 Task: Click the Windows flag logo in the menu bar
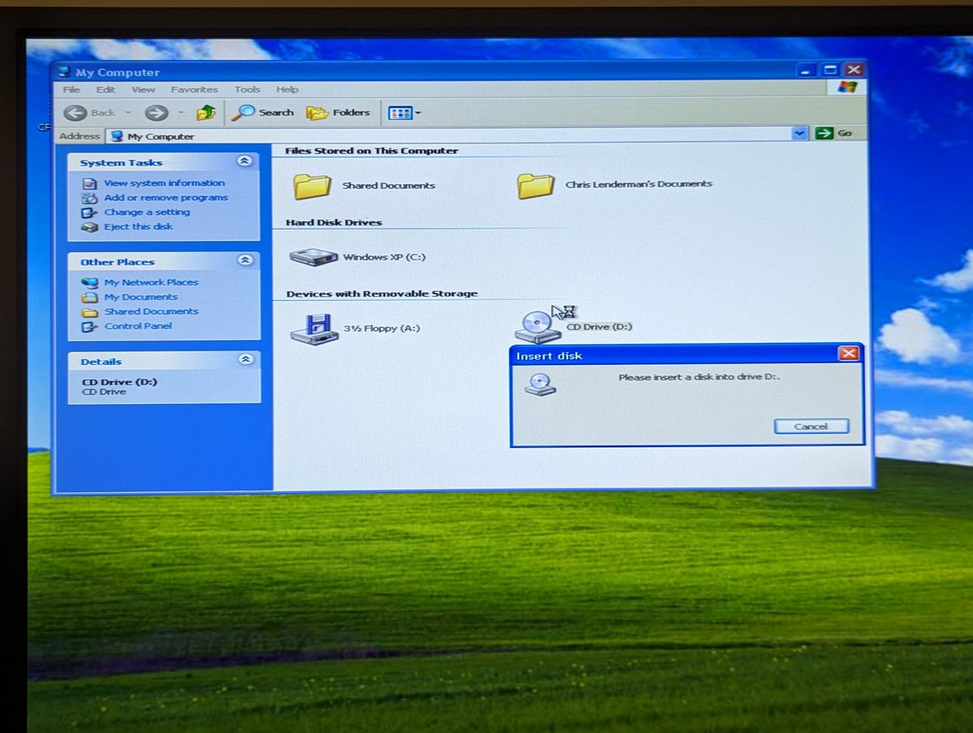[x=847, y=87]
